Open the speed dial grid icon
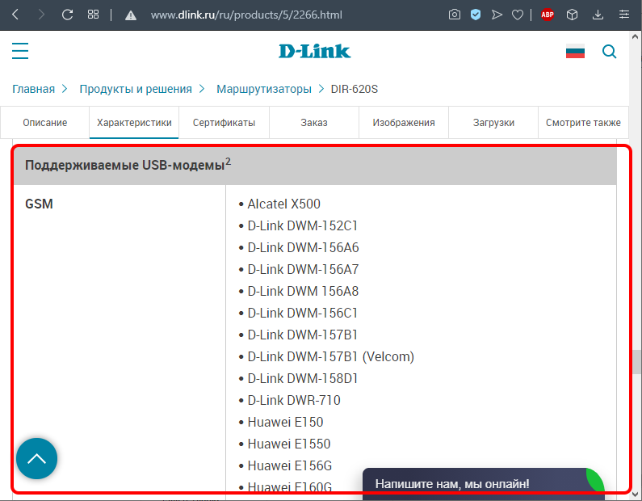The width and height of the screenshot is (642, 501). point(93,15)
